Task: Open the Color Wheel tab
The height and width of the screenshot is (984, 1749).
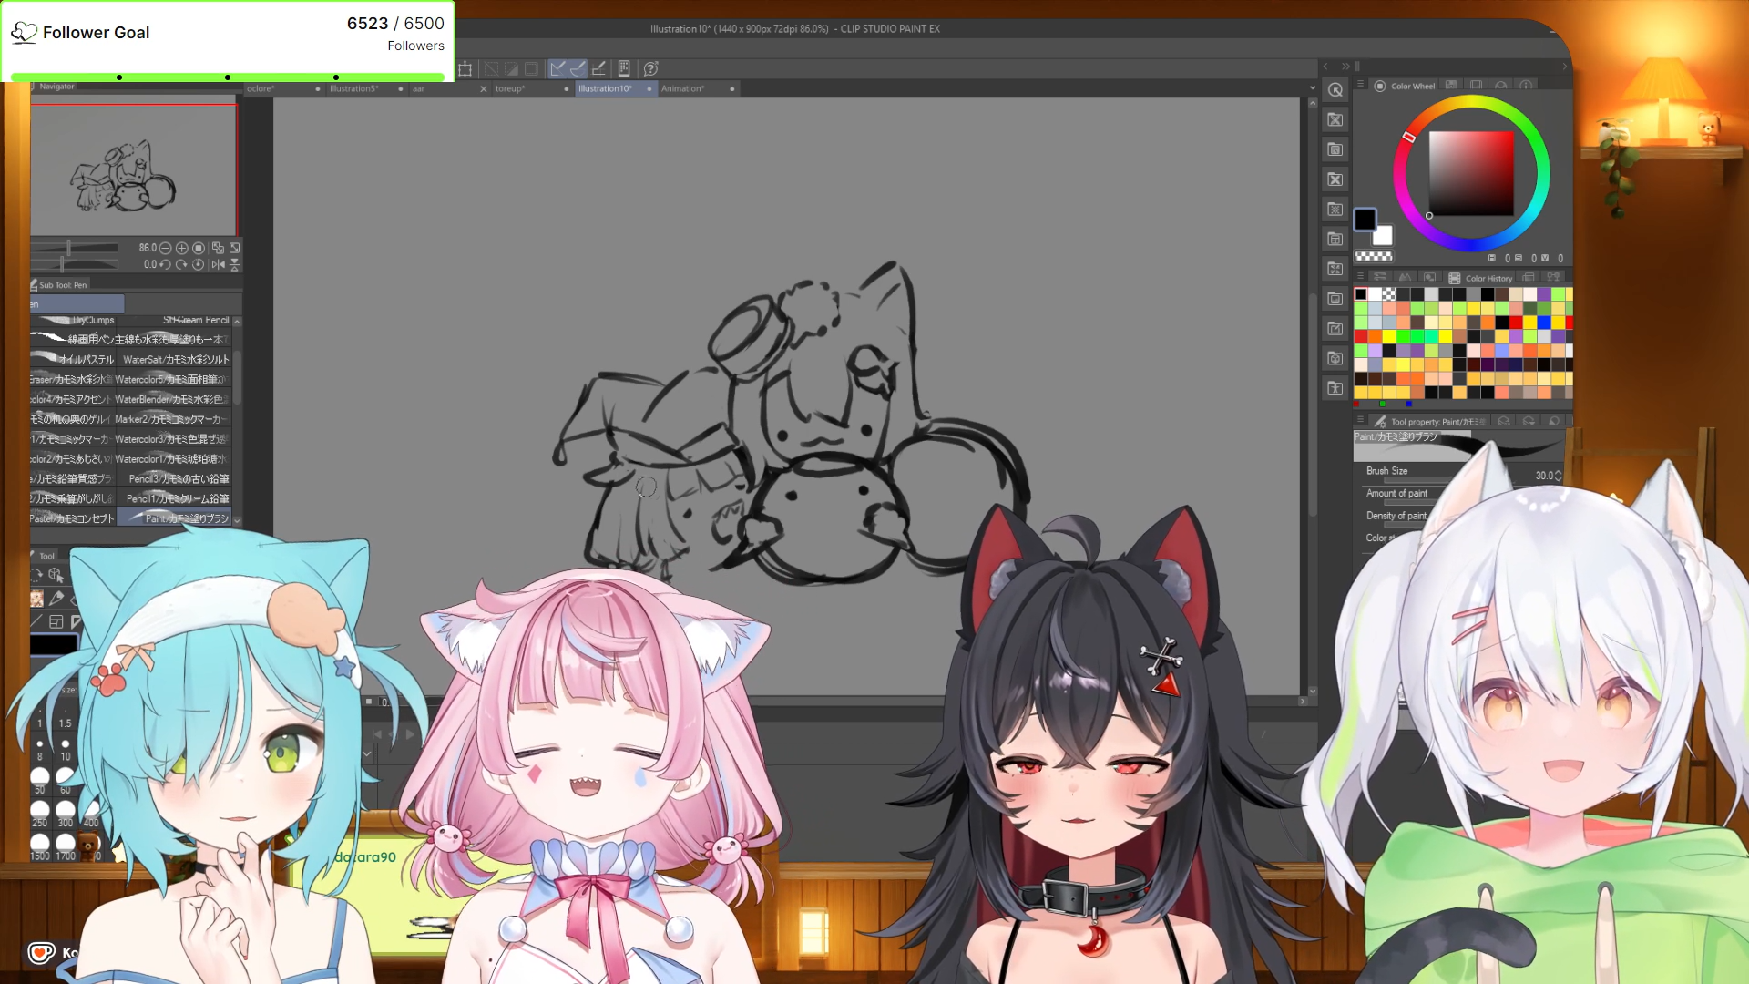Action: [x=1405, y=86]
